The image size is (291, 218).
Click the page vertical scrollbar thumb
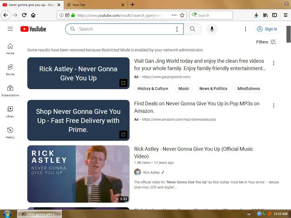(288, 34)
